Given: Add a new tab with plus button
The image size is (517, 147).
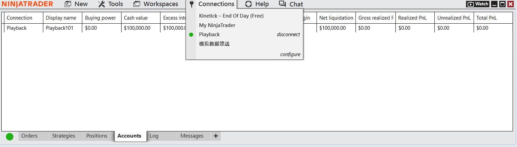Looking at the screenshot, I should [x=216, y=136].
